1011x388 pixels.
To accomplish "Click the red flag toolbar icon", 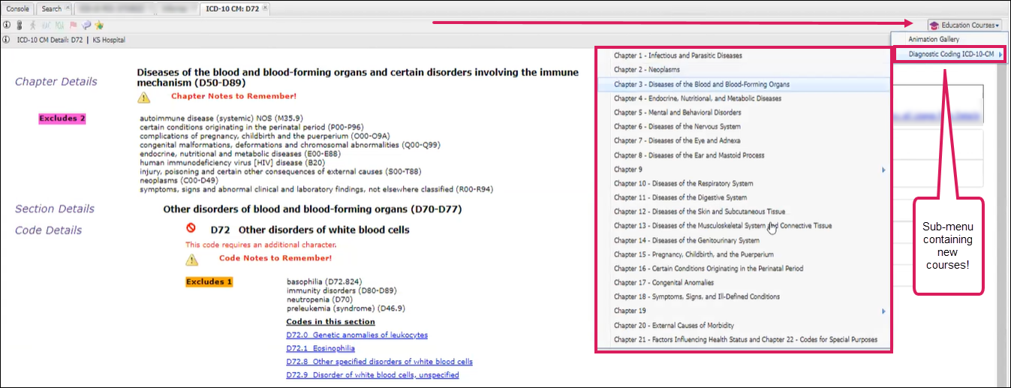I will (73, 25).
